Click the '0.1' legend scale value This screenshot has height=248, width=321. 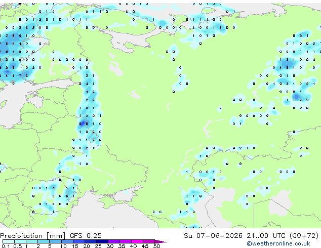(6, 246)
